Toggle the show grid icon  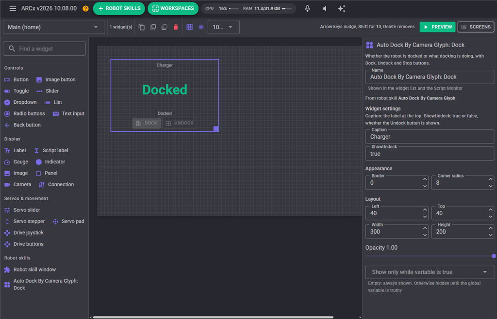coord(190,27)
